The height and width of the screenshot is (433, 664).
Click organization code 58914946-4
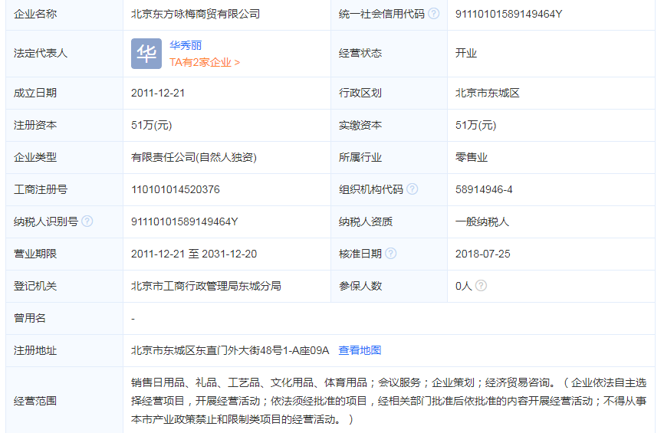click(x=484, y=189)
